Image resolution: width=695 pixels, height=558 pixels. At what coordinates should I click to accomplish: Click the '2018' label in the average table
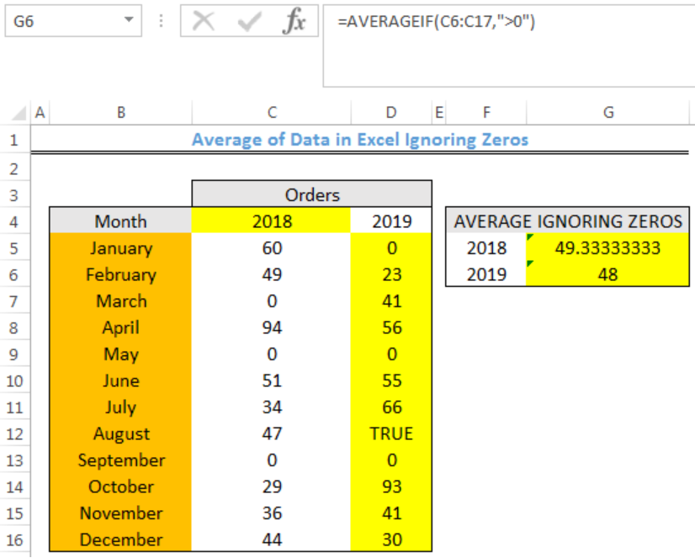coord(486,247)
